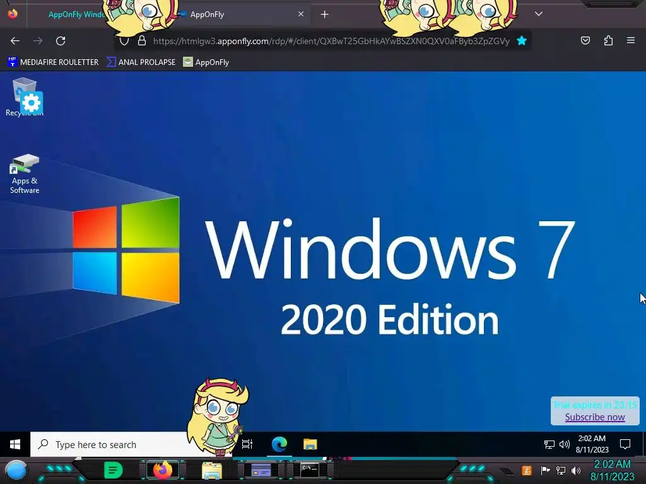Click Subscribe now link
This screenshot has width=646, height=484.
tap(595, 417)
